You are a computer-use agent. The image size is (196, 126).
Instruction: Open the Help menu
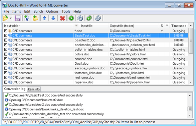point(77,11)
